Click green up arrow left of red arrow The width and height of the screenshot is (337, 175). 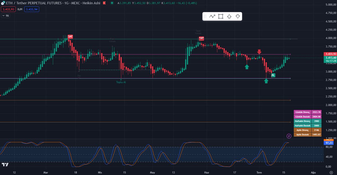pos(247,67)
